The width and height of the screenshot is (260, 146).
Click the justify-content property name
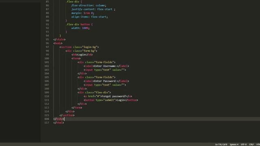(x=83, y=9)
